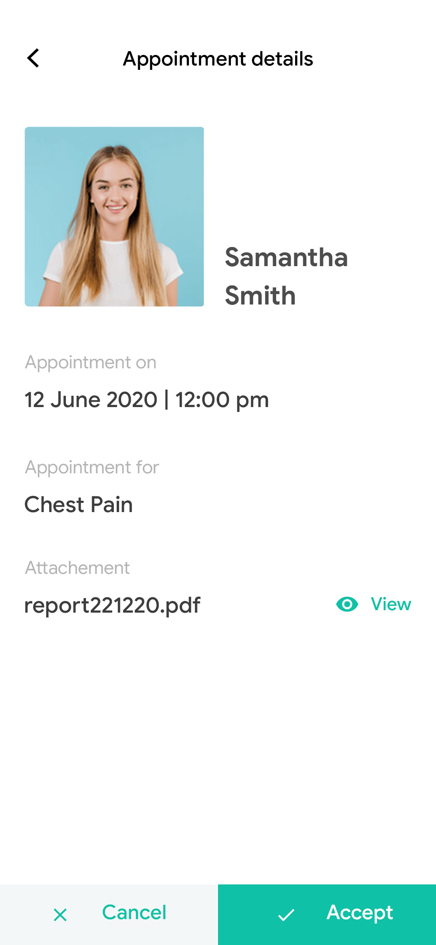Image resolution: width=436 pixels, height=945 pixels.
Task: Tap the last name Smith
Action: coord(260,296)
